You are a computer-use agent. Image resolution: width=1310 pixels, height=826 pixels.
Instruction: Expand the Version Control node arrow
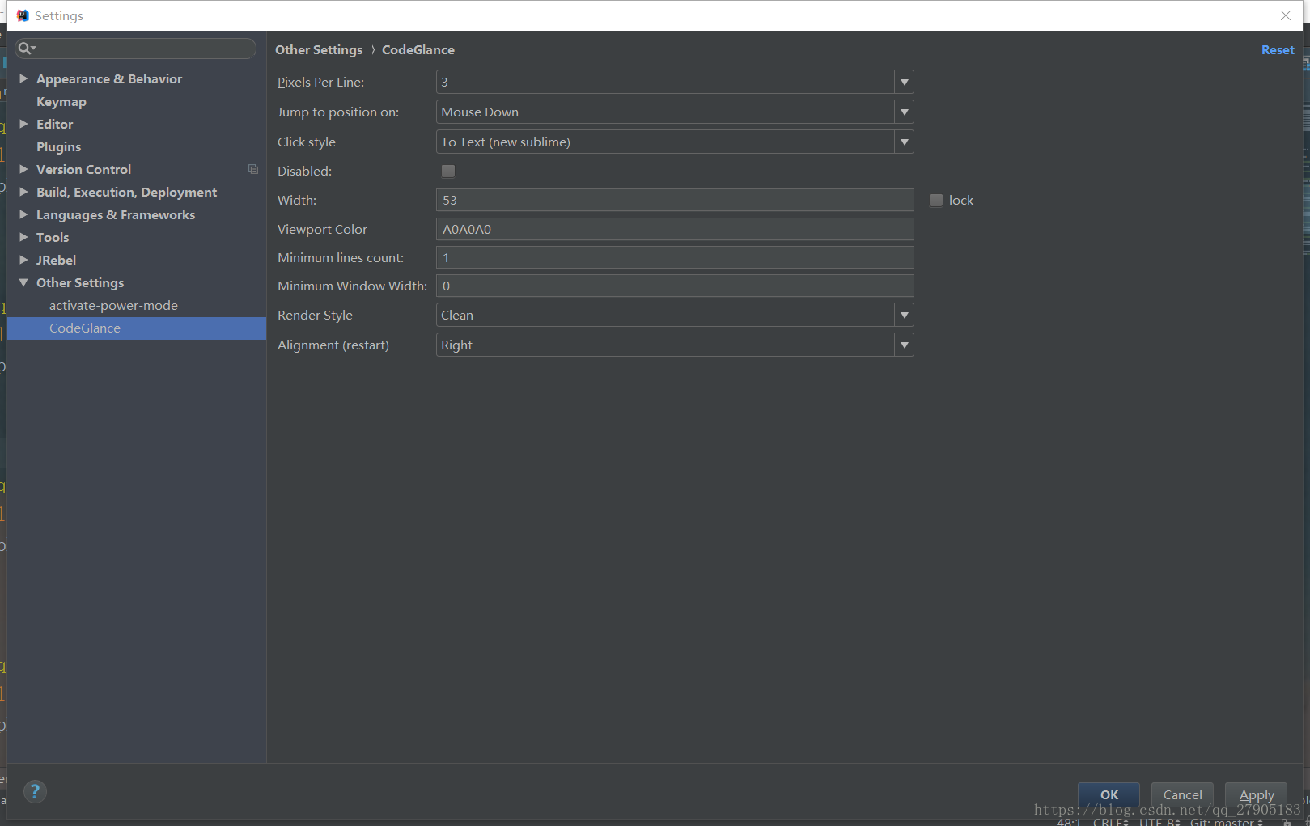[x=23, y=169]
